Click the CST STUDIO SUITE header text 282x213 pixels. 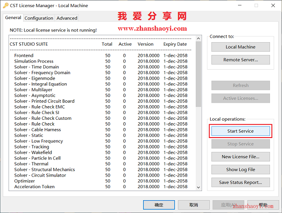pos(29,44)
